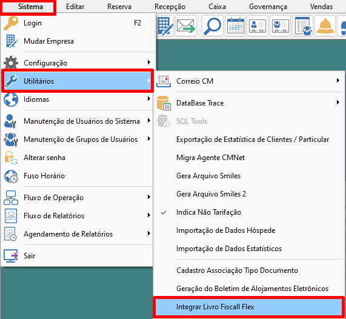This screenshot has height=319, width=346.
Task: Click the grid with pencil toolbar icon
Action: tap(165, 26)
